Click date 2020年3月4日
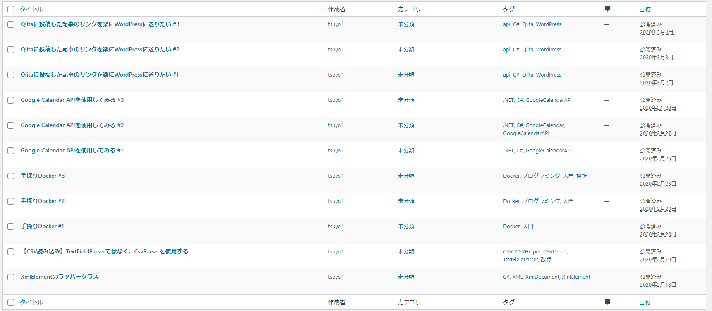The height and width of the screenshot is (311, 712). coord(657,32)
